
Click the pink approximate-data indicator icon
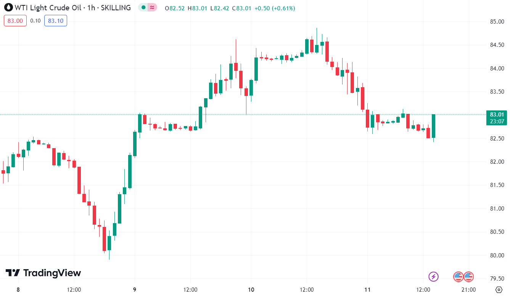152,8
